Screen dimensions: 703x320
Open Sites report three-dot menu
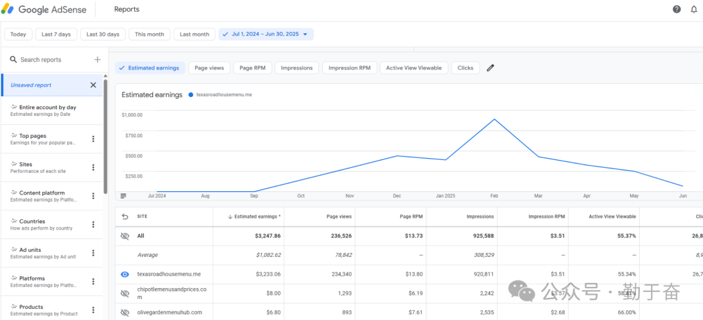click(93, 168)
